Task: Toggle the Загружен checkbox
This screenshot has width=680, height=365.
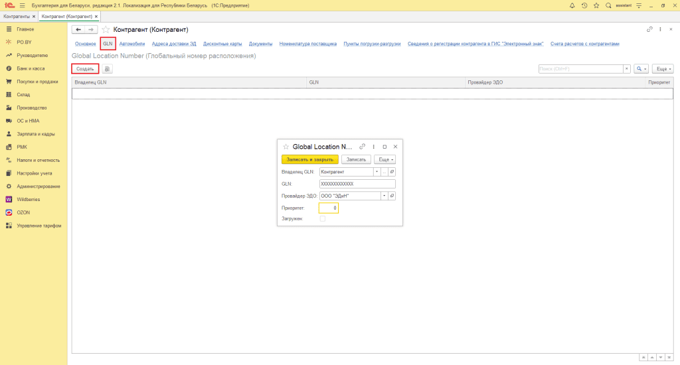Action: (323, 218)
